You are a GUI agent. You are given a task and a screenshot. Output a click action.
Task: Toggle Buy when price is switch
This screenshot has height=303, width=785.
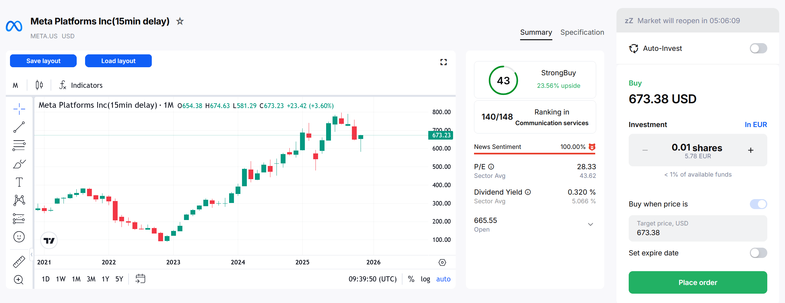point(758,204)
